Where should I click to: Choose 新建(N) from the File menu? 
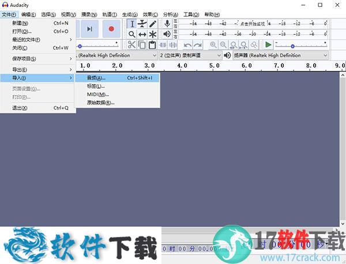[x=38, y=23]
